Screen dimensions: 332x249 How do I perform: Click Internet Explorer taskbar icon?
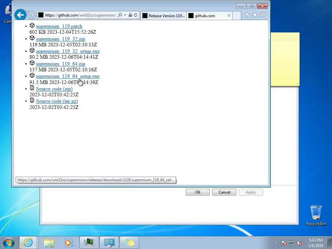28,243
